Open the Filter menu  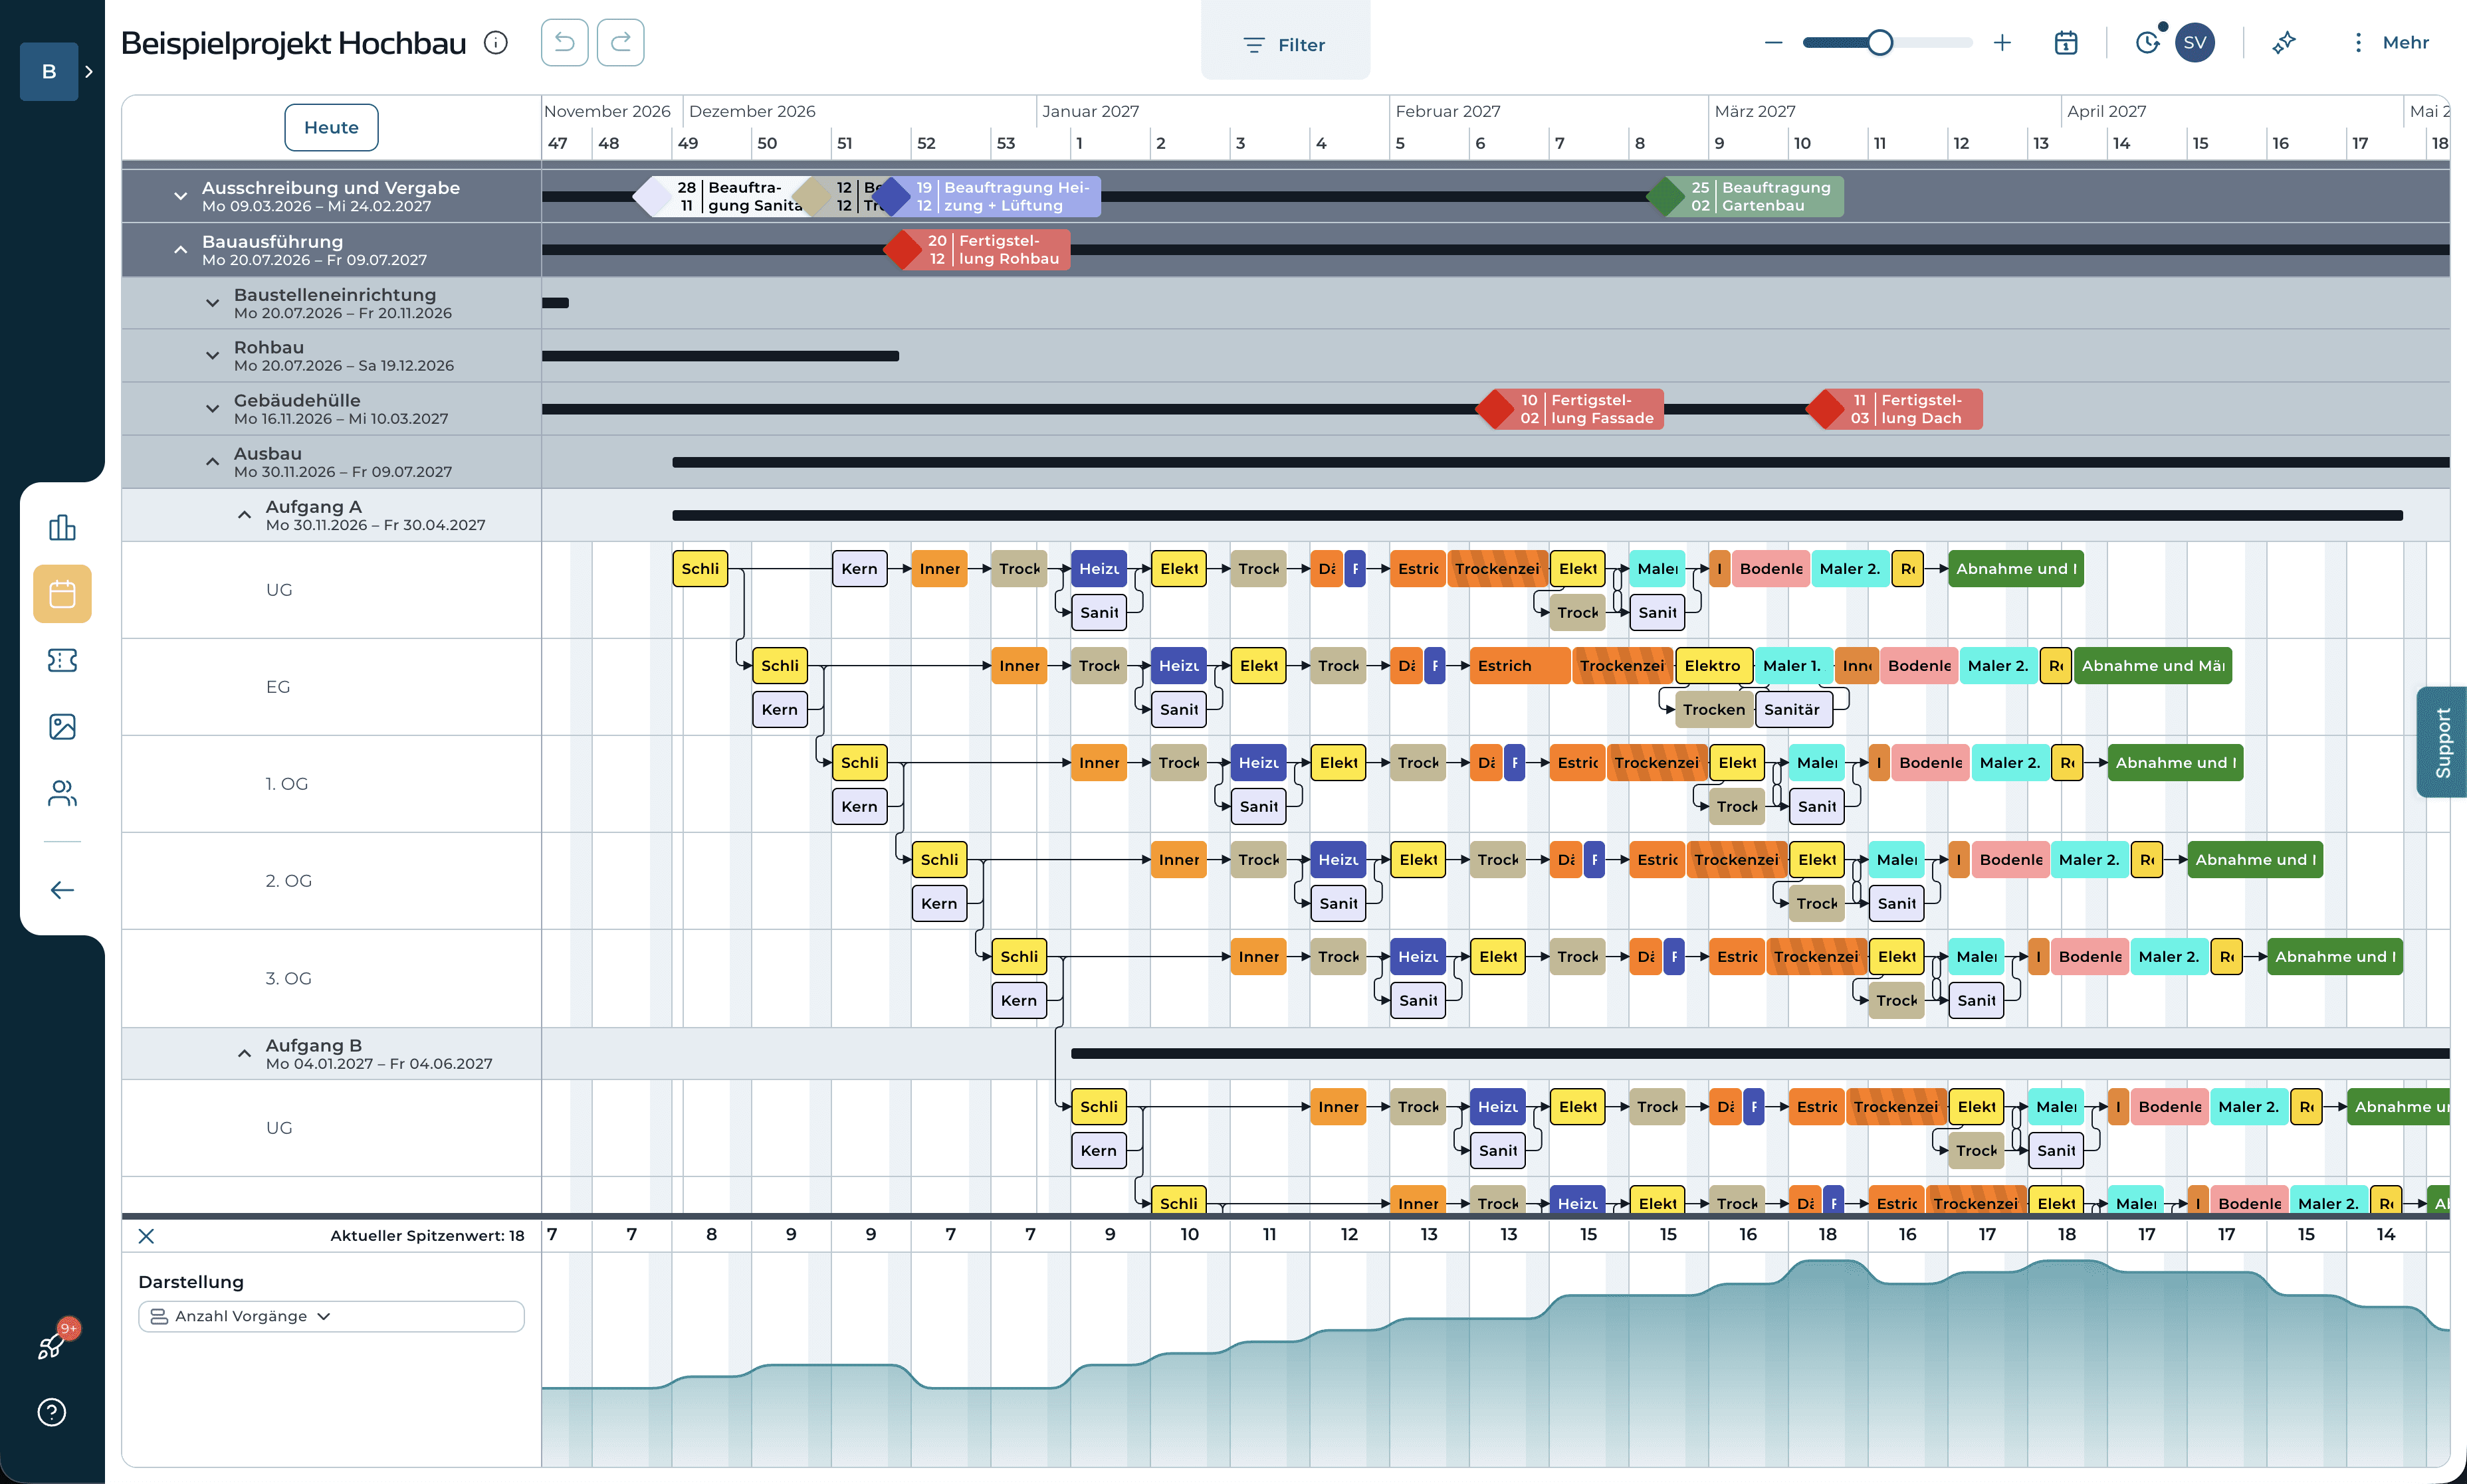coord(1285,45)
